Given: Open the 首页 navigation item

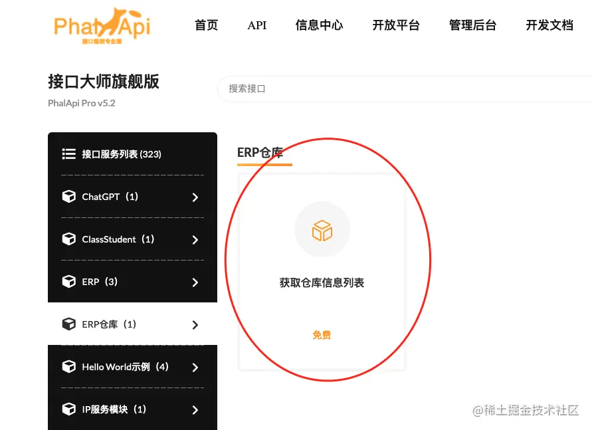Looking at the screenshot, I should [x=206, y=25].
